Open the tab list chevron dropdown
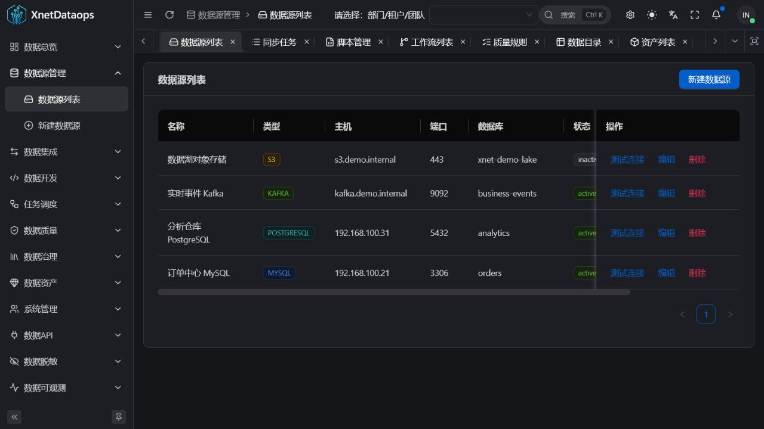This screenshot has width=764, height=429. coord(735,41)
